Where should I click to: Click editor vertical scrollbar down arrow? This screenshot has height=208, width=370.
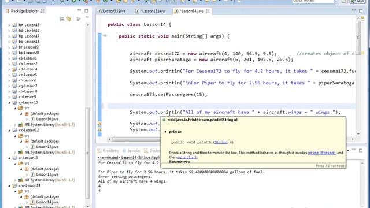click(x=358, y=133)
